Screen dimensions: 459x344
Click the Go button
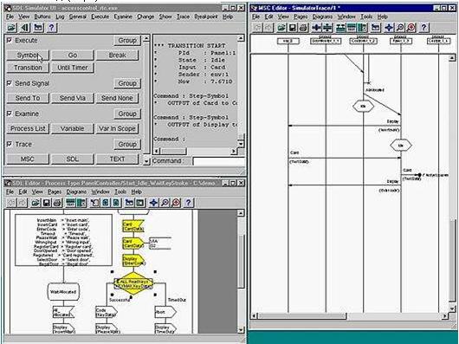tap(73, 55)
